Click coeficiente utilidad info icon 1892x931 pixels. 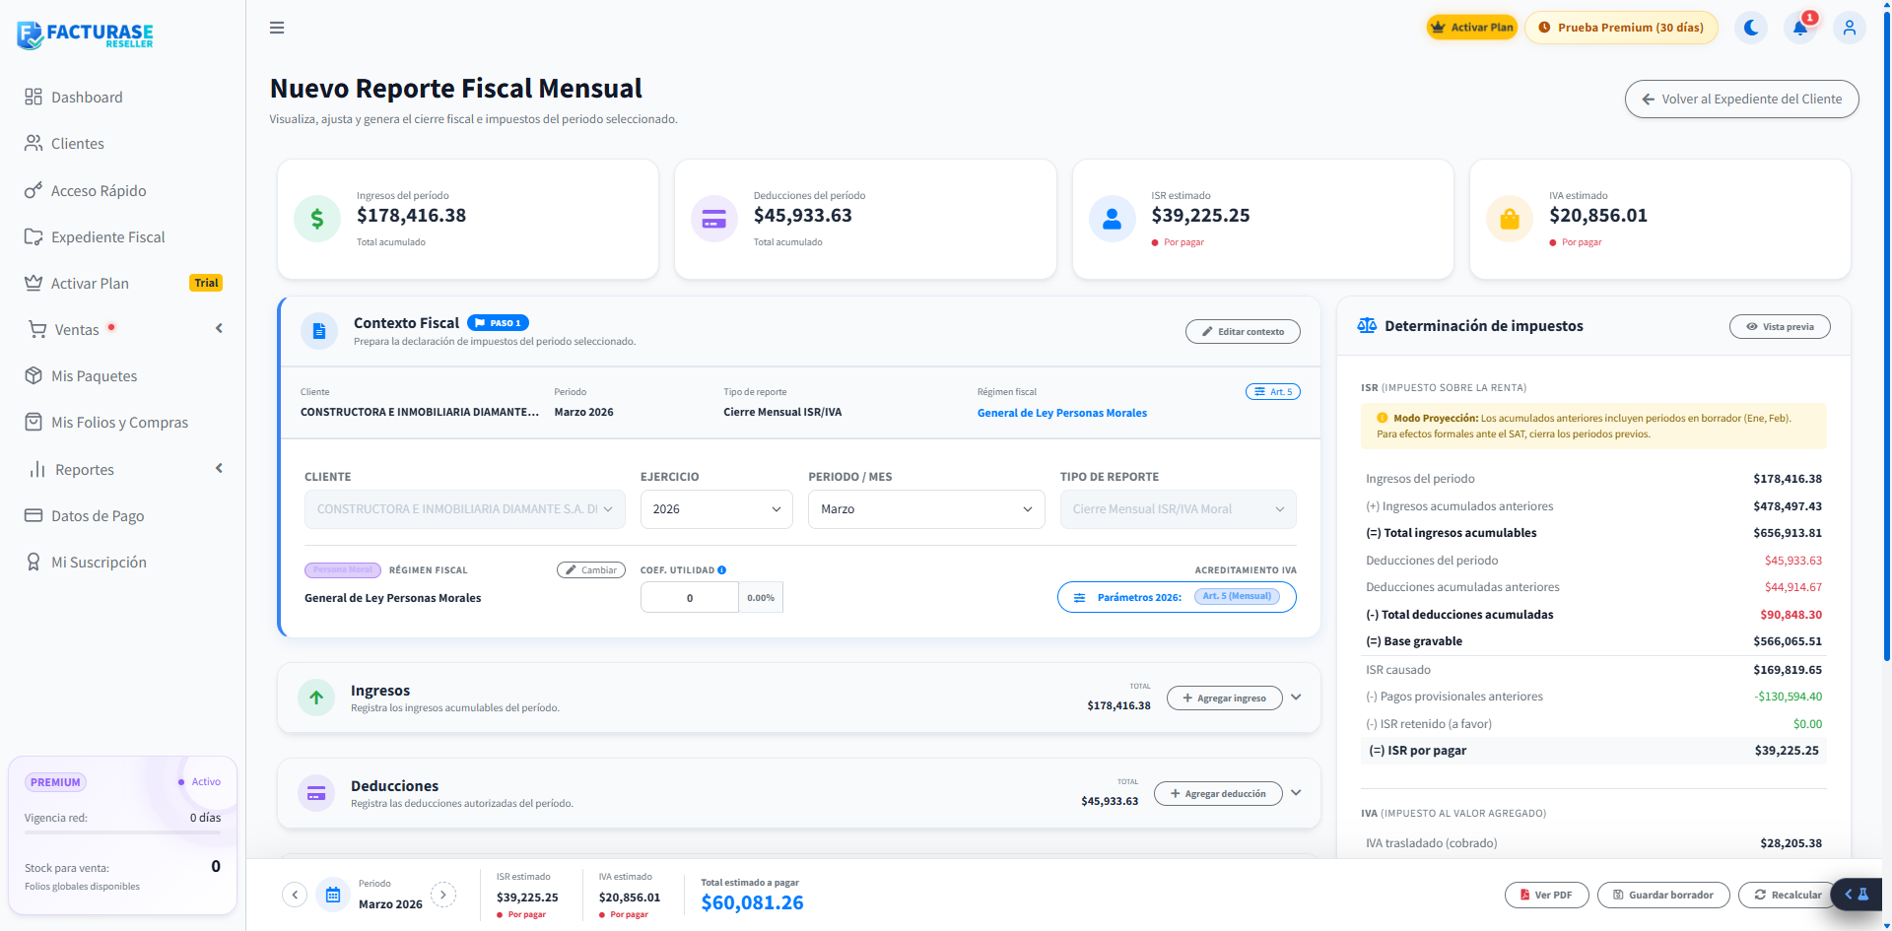[x=722, y=570]
